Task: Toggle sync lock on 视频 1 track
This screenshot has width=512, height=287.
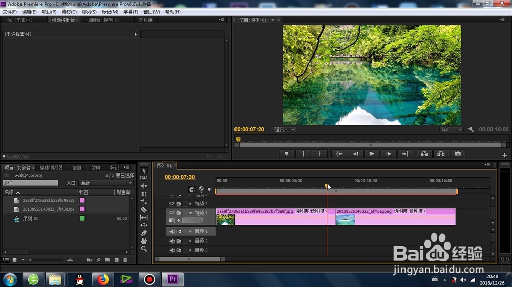Action: (x=179, y=213)
